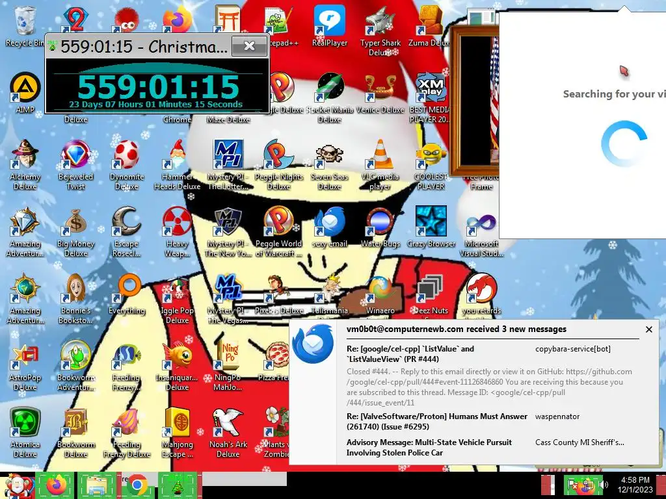Launch the Heavy Weapon desktop shortcut
666x499 pixels.
177,231
